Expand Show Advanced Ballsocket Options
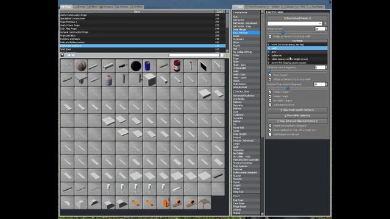This screenshot has width=390, height=219. [297, 121]
